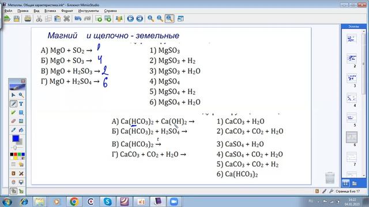The height and width of the screenshot is (207, 369).
Task: Click the pencil status bar icon
Action: tap(324, 191)
